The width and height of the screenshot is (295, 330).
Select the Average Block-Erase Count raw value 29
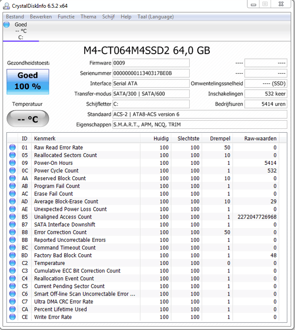pos(273,202)
